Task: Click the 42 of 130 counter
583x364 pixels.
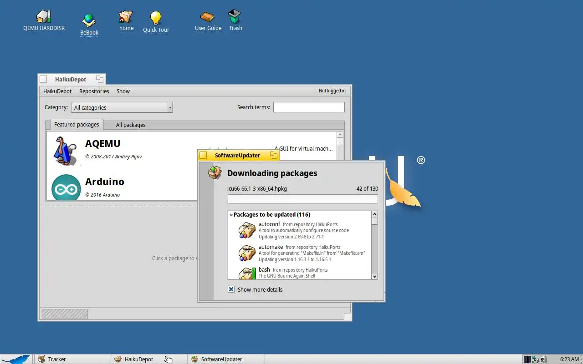Action: click(x=367, y=188)
